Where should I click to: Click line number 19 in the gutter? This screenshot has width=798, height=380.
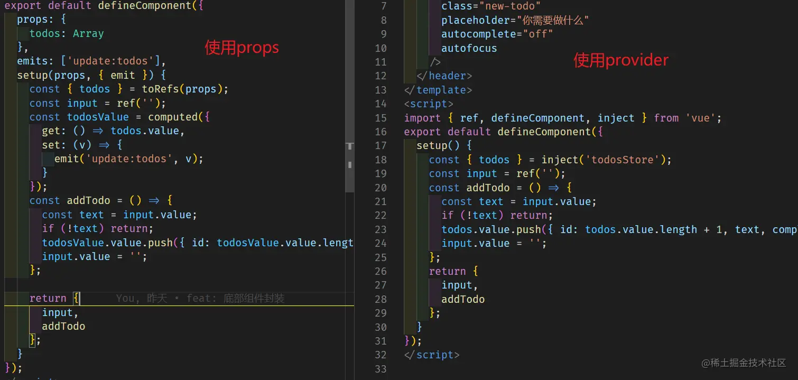pyautogui.click(x=381, y=173)
